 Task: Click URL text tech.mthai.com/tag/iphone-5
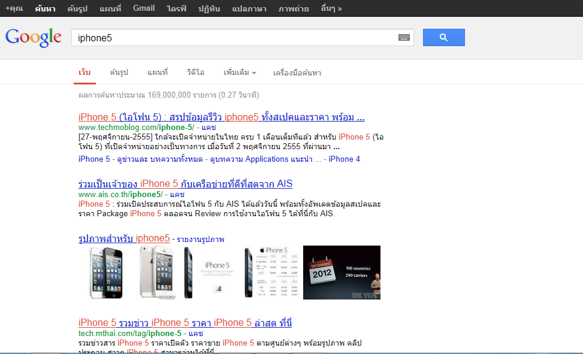[130, 333]
